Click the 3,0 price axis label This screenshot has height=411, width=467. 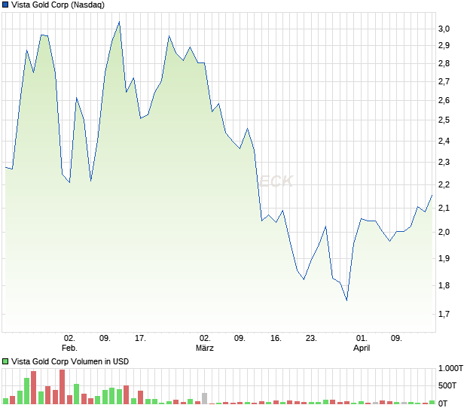[x=444, y=29]
